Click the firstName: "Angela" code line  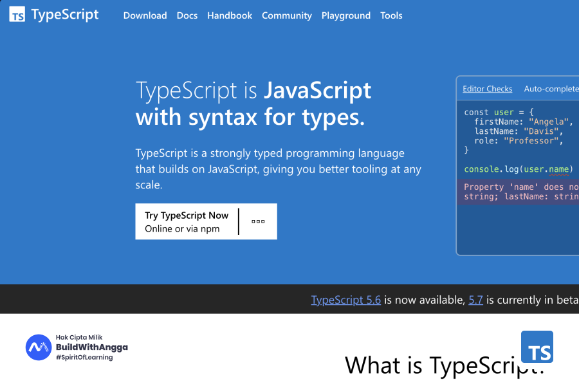tap(523, 122)
